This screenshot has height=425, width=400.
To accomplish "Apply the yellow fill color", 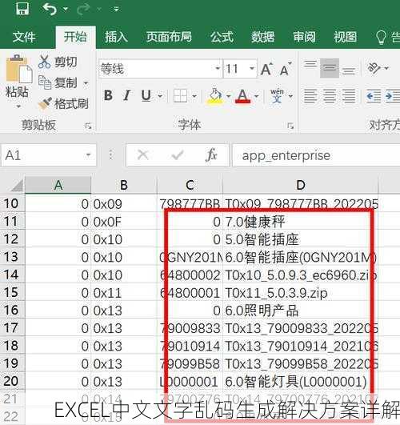I will [215, 96].
